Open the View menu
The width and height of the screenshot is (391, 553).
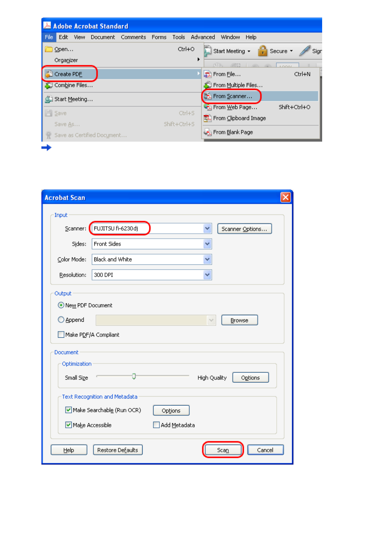[x=80, y=37]
